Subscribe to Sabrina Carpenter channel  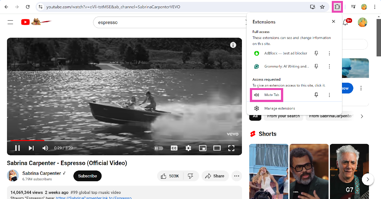(87, 176)
